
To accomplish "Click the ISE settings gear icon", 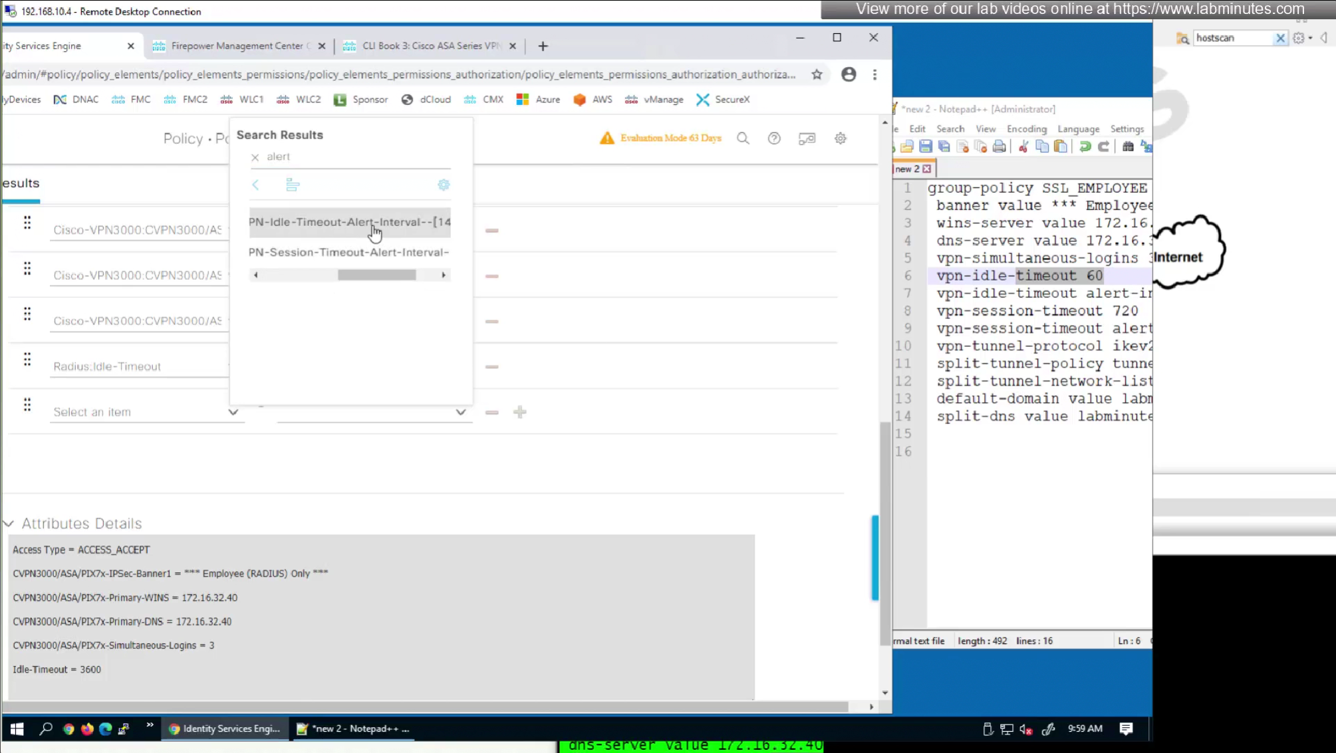I will pyautogui.click(x=841, y=138).
